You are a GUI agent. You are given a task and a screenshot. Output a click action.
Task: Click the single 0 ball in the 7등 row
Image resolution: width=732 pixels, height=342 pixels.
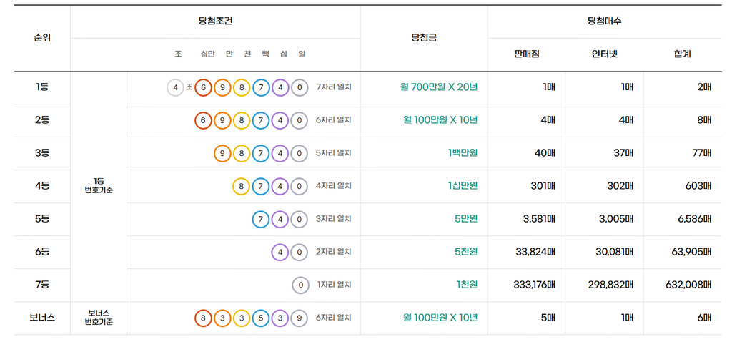(x=301, y=285)
